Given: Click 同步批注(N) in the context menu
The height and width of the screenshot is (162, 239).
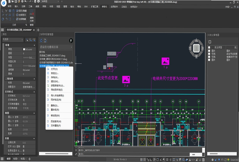Looking at the screenshot, I should click(x=59, y=100).
